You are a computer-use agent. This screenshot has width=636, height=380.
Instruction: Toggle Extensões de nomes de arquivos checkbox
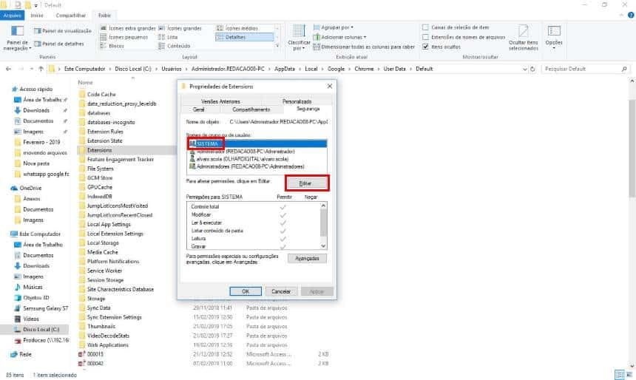pos(425,37)
